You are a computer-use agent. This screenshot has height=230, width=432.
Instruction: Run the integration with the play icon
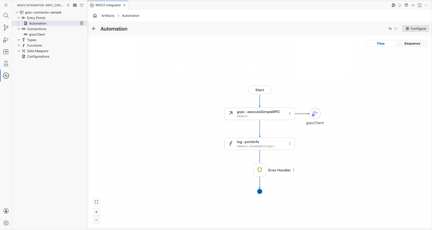click(x=400, y=5)
